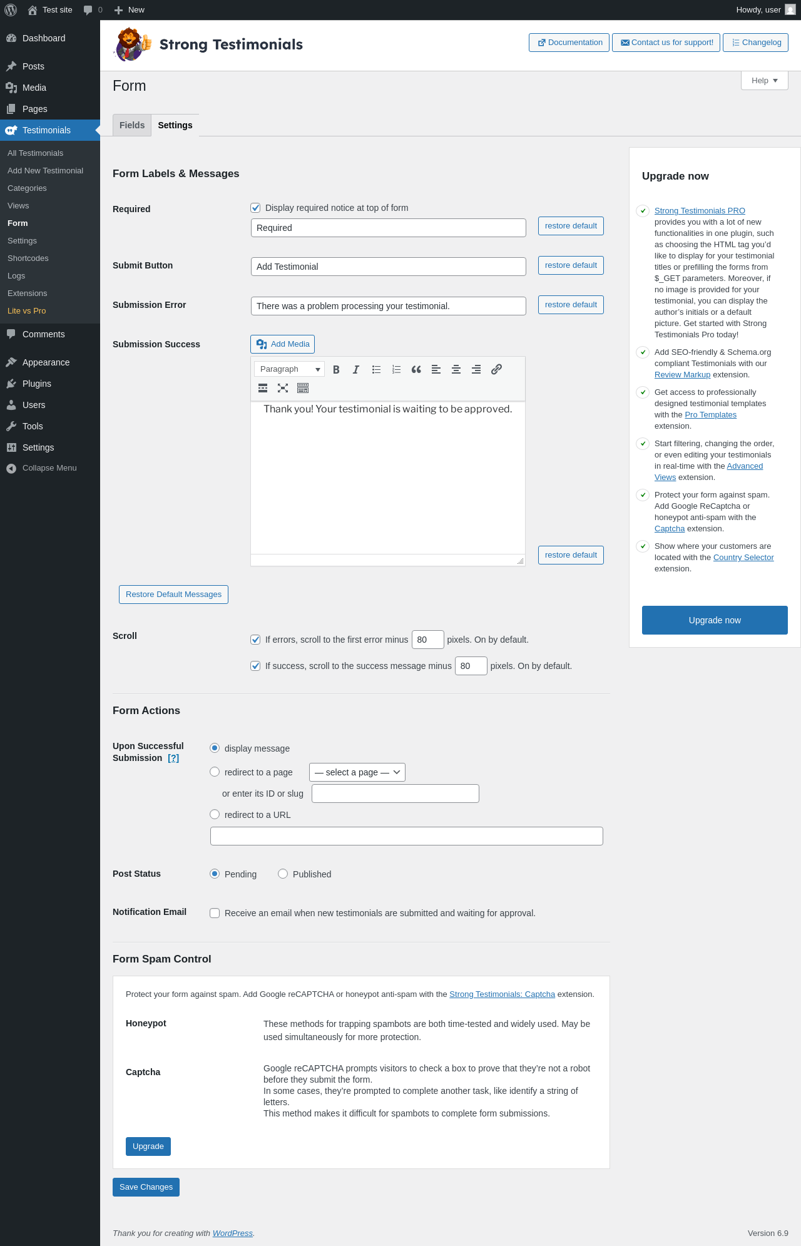Click the blue Upgrade now button

pos(715,620)
